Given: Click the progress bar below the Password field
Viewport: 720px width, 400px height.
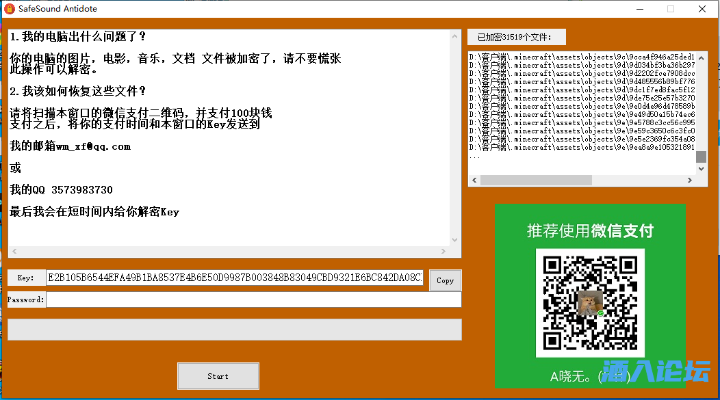Looking at the screenshot, I should click(233, 330).
